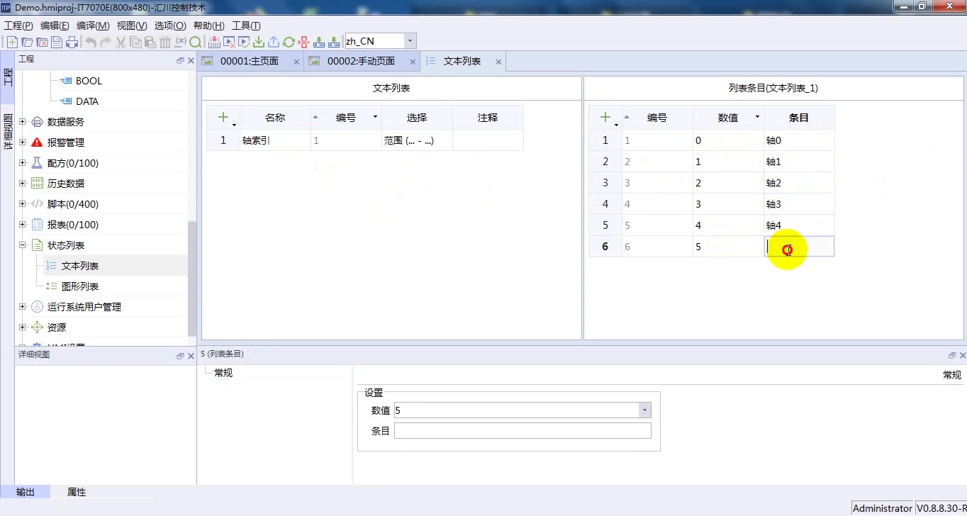Expand the 数据服务 tree node
The image size is (967, 516).
pyautogui.click(x=22, y=122)
